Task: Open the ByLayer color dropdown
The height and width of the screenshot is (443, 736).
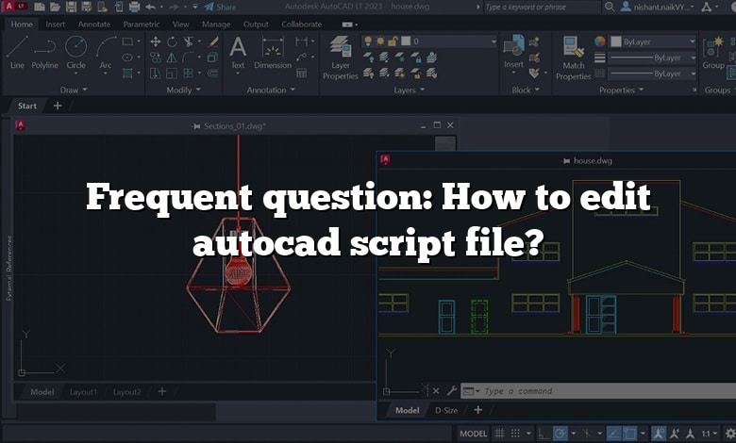Action: click(693, 41)
